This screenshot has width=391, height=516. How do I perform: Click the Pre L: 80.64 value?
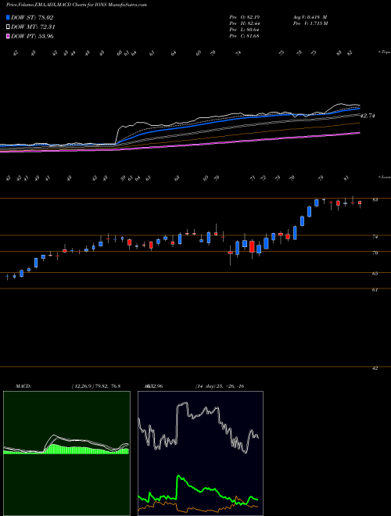pos(244,30)
